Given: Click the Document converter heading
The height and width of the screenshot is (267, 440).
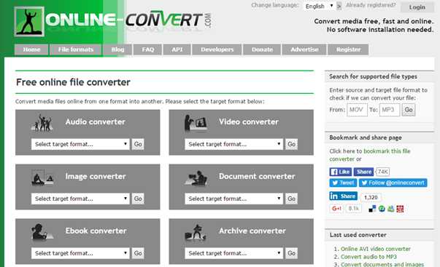Looking at the screenshot, I should 257,176.
